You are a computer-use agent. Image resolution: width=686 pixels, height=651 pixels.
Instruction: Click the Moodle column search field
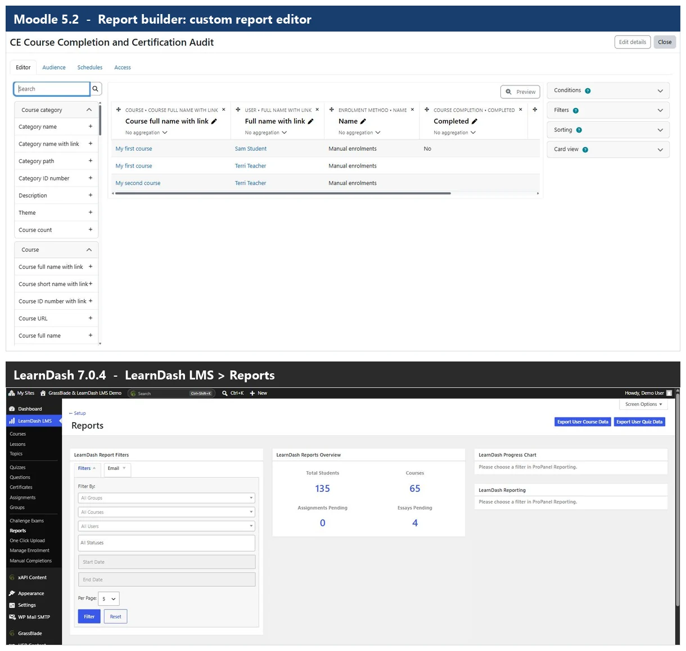tap(52, 89)
